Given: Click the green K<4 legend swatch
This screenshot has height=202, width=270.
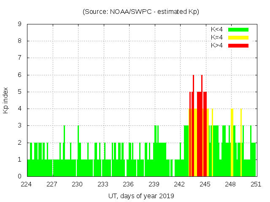Looking at the screenshot, I should (238, 29).
